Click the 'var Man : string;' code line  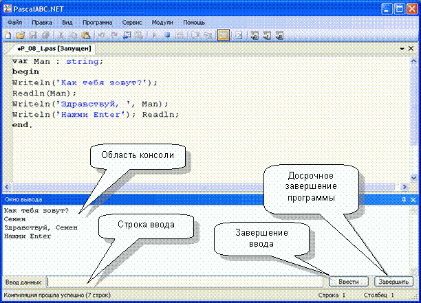coord(58,61)
